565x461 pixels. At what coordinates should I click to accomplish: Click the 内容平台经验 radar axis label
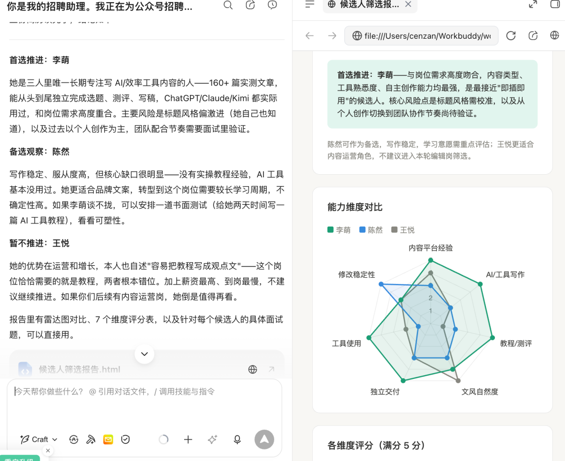431,248
